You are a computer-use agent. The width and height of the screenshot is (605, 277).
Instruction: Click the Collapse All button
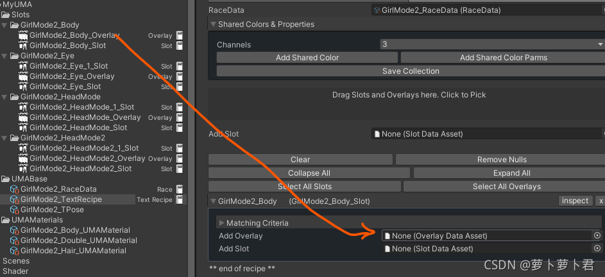click(x=309, y=173)
